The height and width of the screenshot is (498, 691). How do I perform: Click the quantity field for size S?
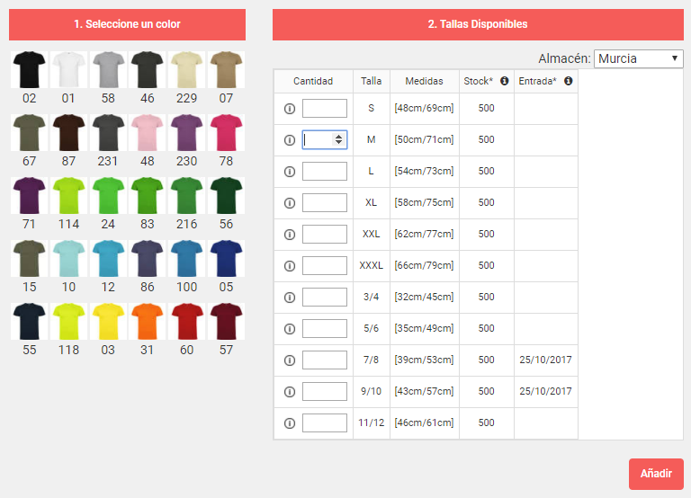point(324,108)
